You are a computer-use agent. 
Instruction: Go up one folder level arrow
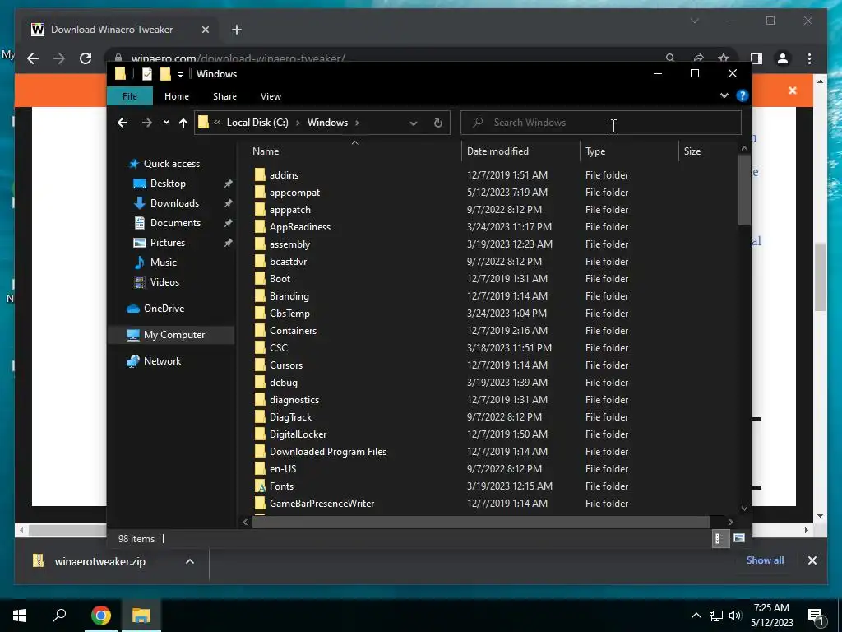click(x=183, y=123)
